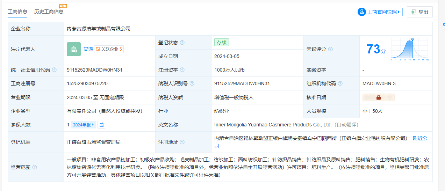The height and width of the screenshot is (191, 445).
Task: Click the small circle at right window edge
Action: point(444,24)
